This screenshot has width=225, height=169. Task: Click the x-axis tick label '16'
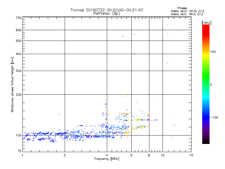[x=191, y=155]
